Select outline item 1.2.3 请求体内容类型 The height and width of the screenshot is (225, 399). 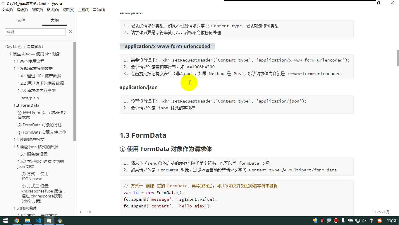(x=37, y=91)
